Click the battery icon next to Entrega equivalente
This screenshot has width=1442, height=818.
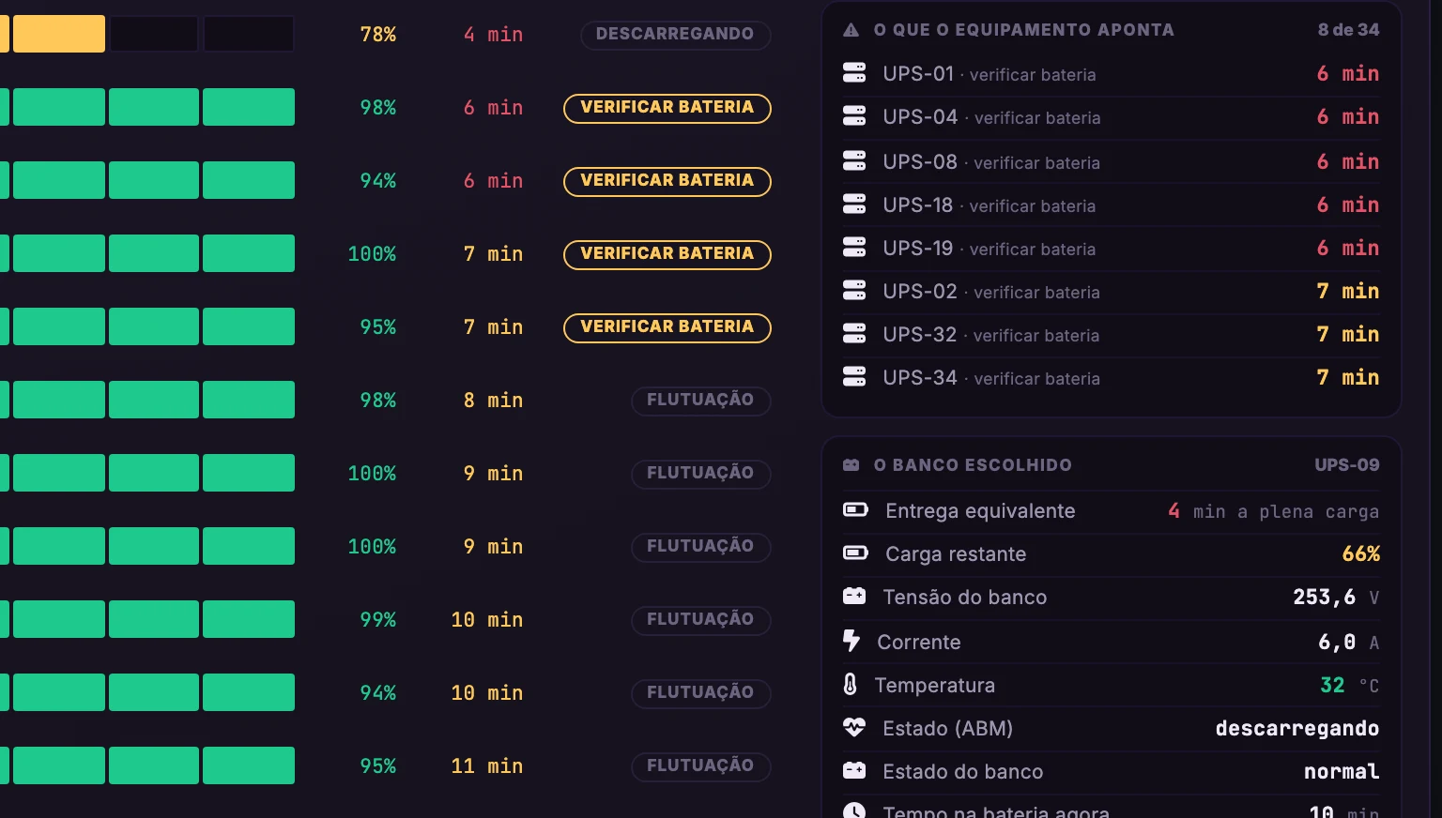coord(855,509)
